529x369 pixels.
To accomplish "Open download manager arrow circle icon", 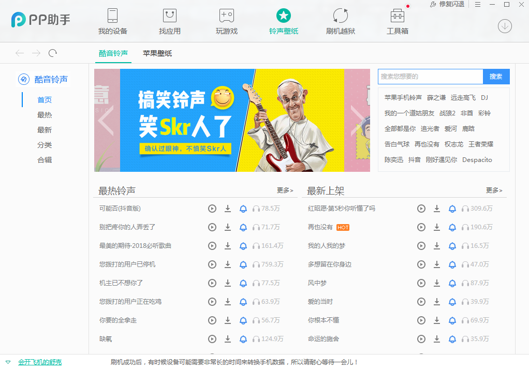I will pyautogui.click(x=505, y=26).
